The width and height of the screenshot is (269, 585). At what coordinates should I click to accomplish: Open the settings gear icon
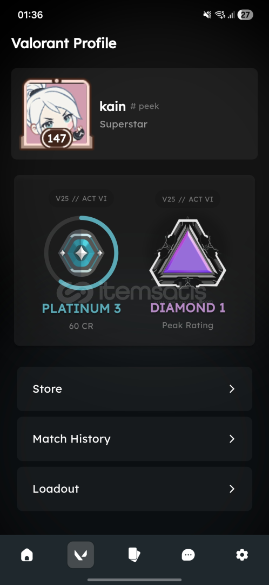tap(242, 555)
